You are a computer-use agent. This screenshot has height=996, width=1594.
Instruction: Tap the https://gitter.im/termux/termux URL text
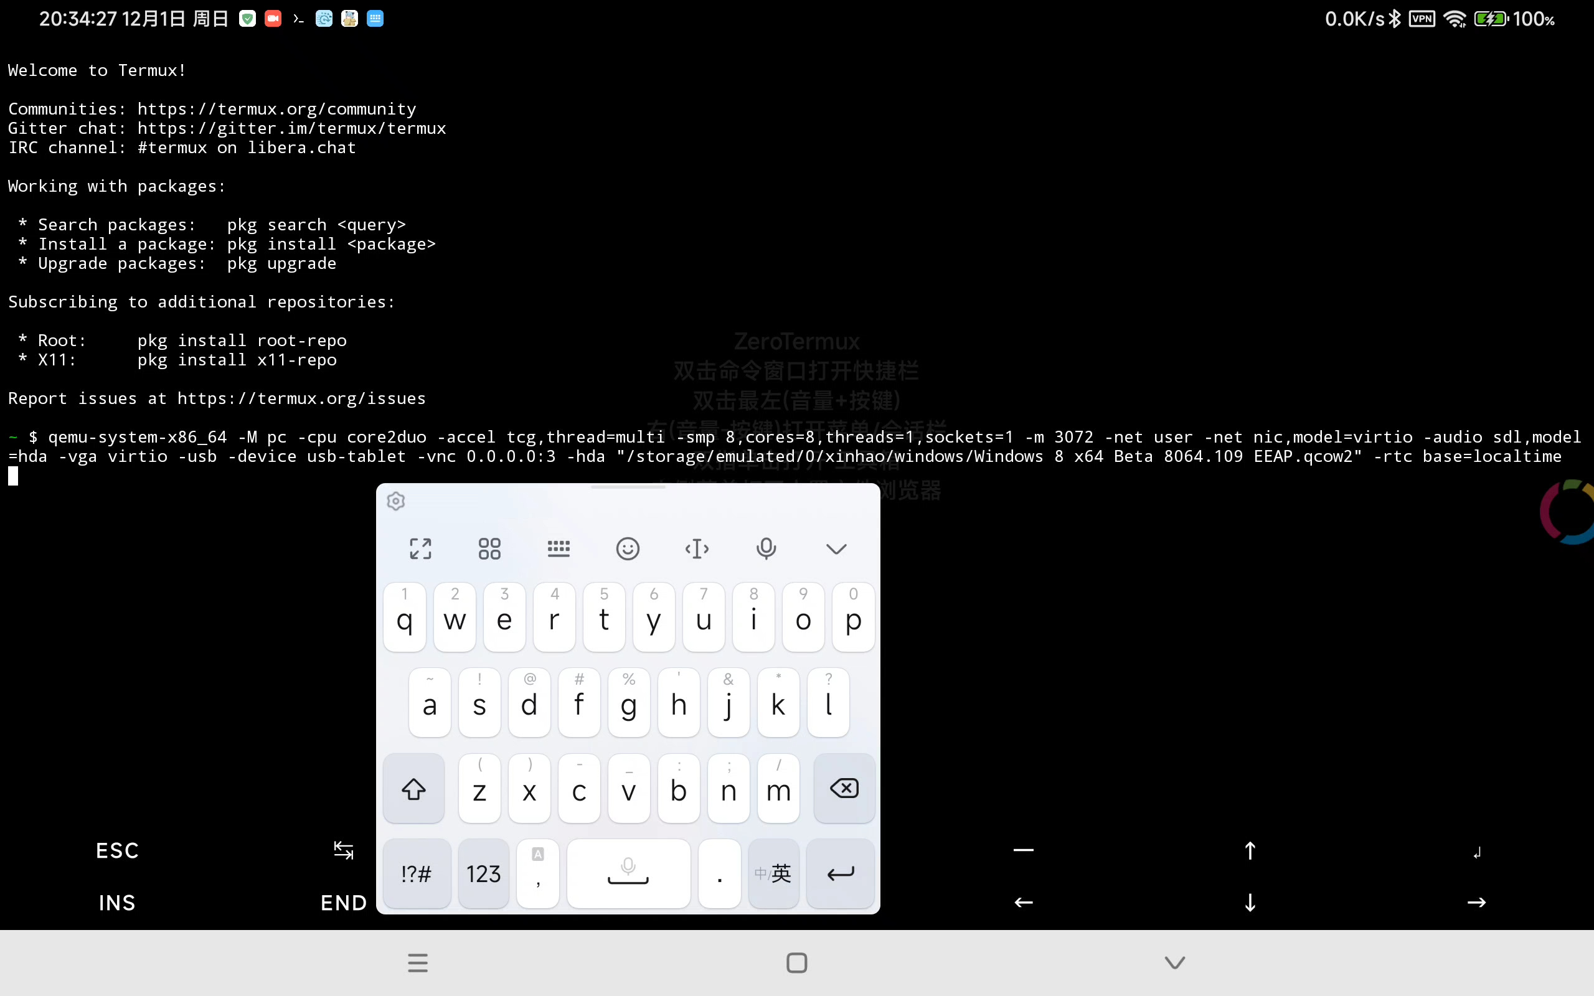292,128
